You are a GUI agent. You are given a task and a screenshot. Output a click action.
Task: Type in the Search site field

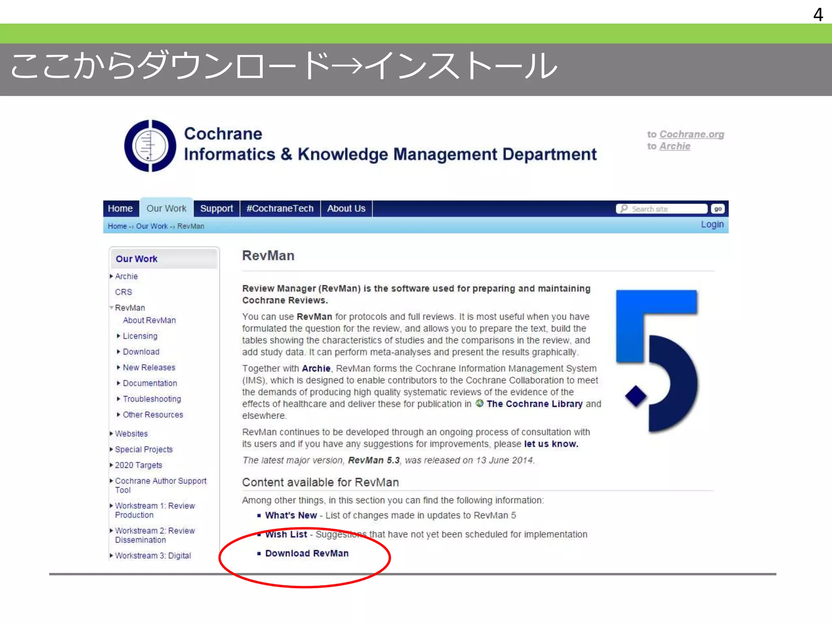pyautogui.click(x=666, y=209)
